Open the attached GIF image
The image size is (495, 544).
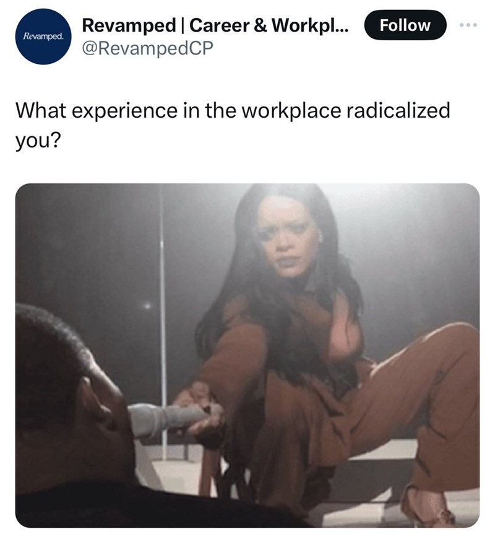(x=247, y=355)
